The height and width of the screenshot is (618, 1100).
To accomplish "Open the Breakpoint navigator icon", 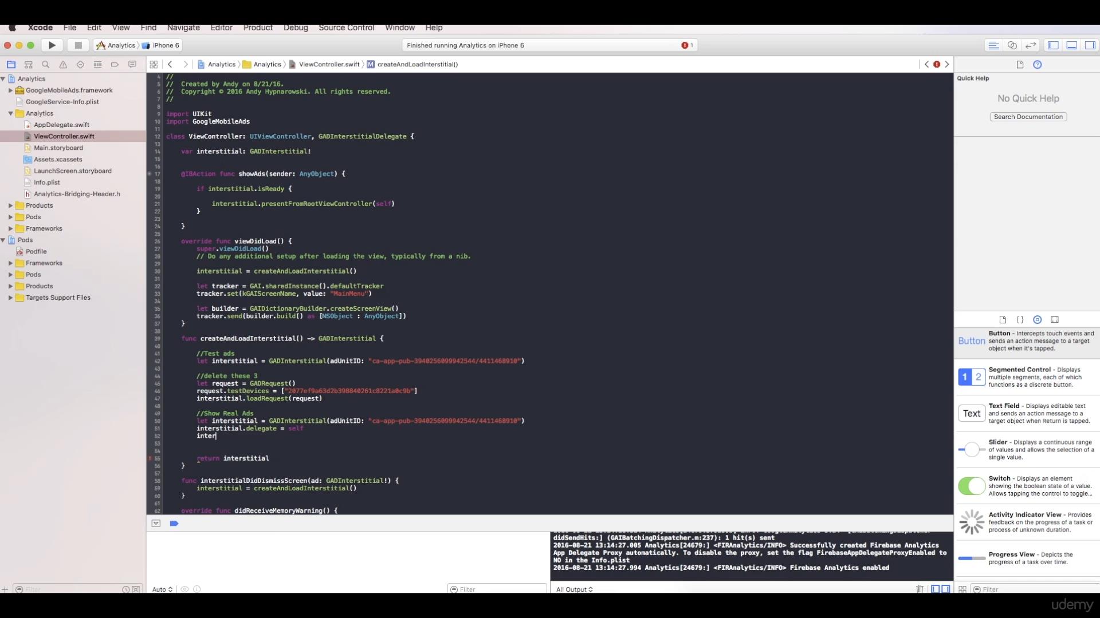I will coord(115,65).
